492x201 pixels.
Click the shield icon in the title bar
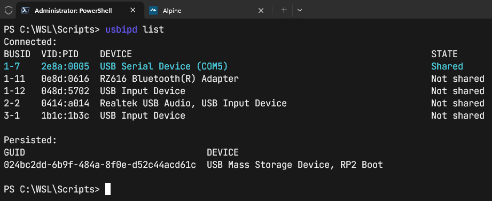pos(9,10)
